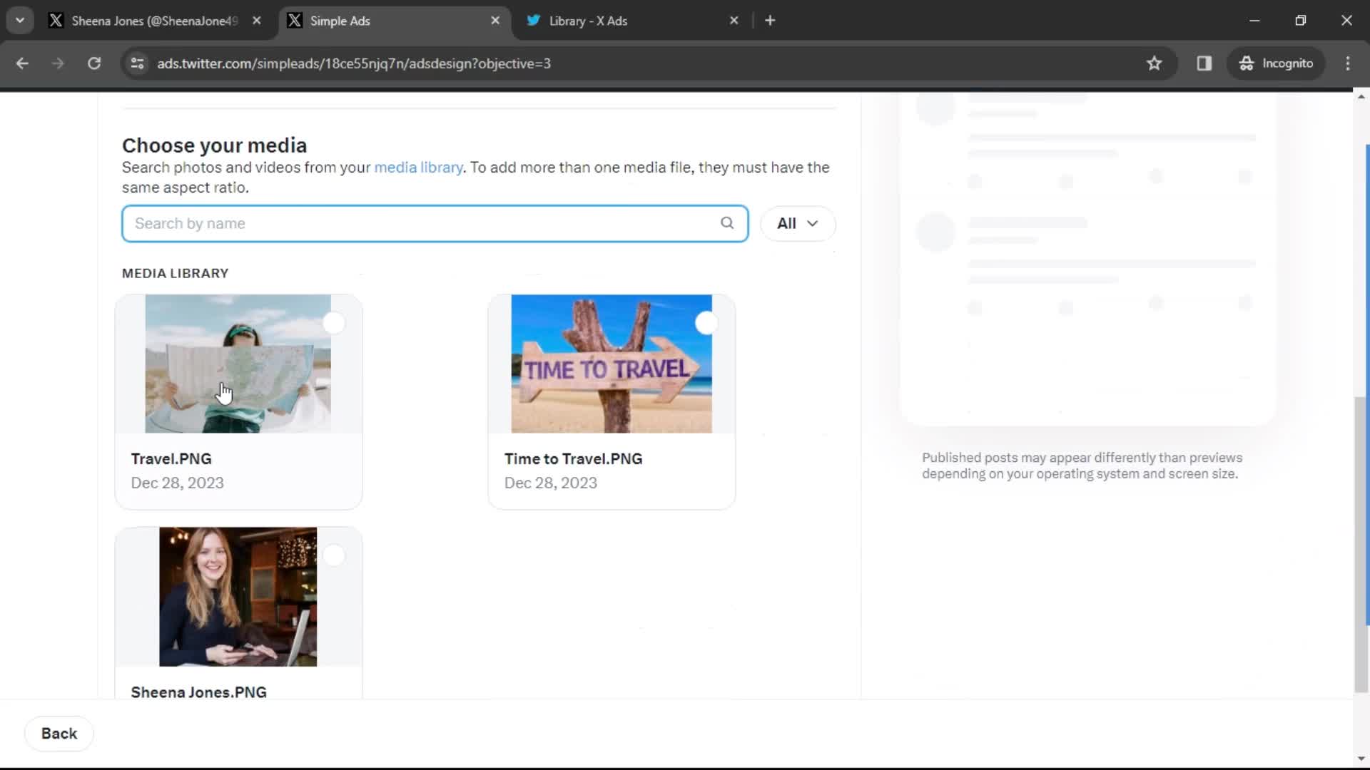Expand the All media type filter
The height and width of the screenshot is (770, 1370).
[x=798, y=223]
